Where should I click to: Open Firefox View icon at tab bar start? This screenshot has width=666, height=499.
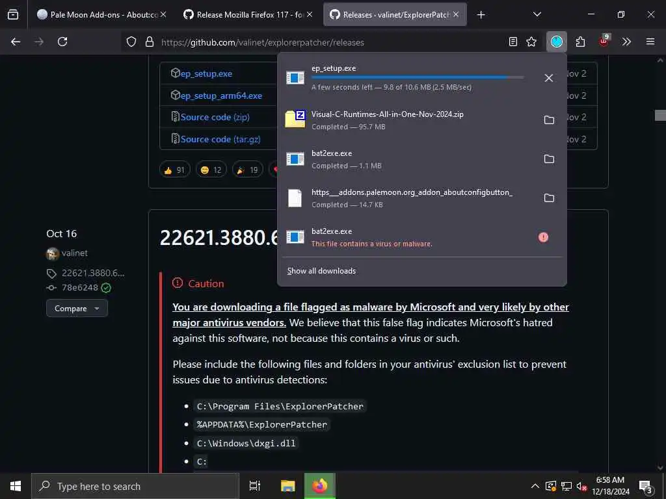(x=13, y=14)
